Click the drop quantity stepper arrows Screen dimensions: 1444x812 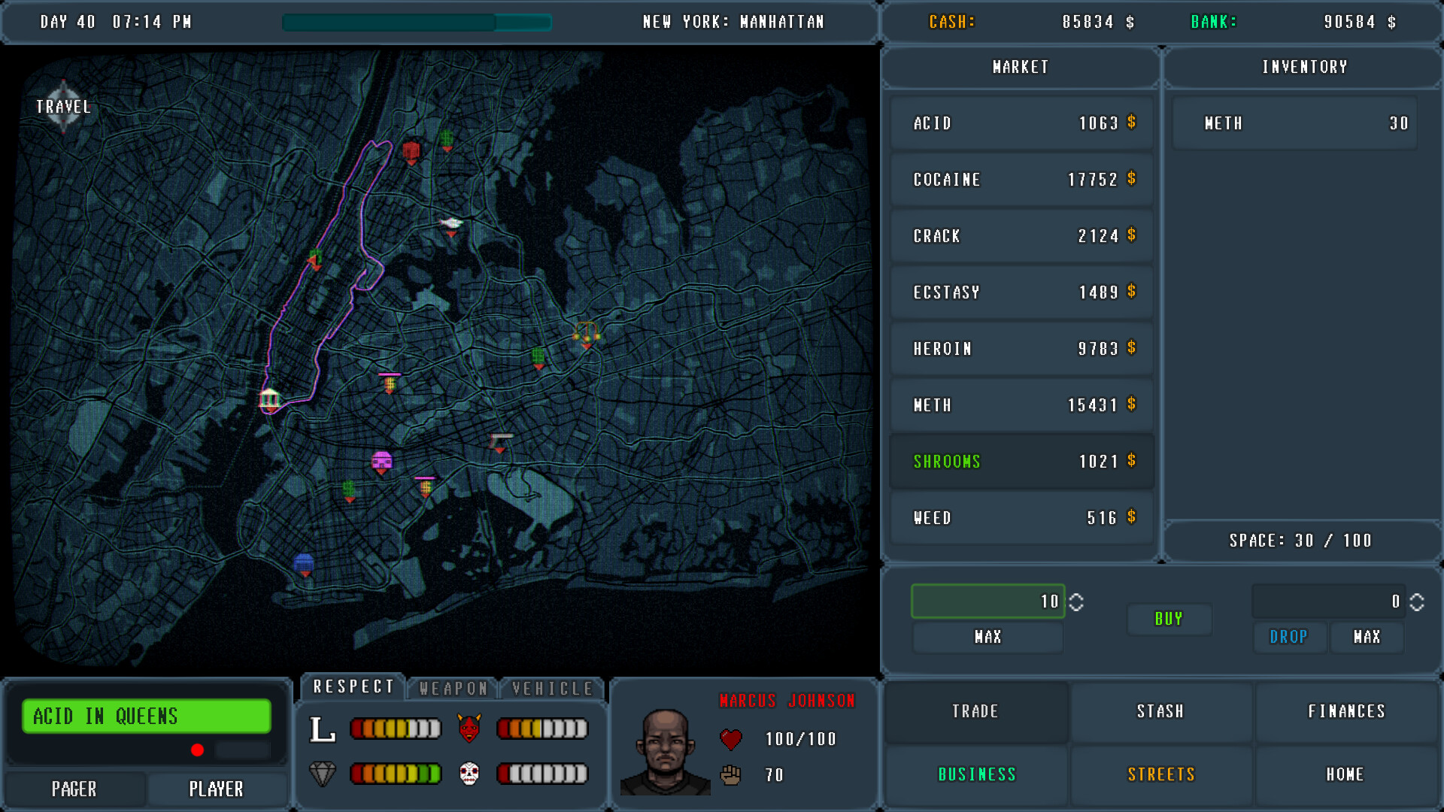[x=1417, y=601]
